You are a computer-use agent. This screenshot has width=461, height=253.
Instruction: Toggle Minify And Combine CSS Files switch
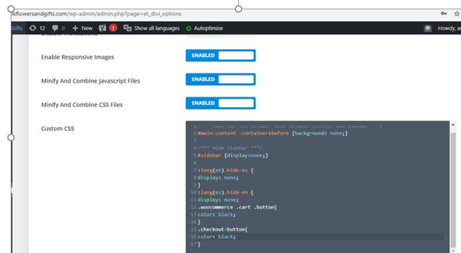pos(221,103)
